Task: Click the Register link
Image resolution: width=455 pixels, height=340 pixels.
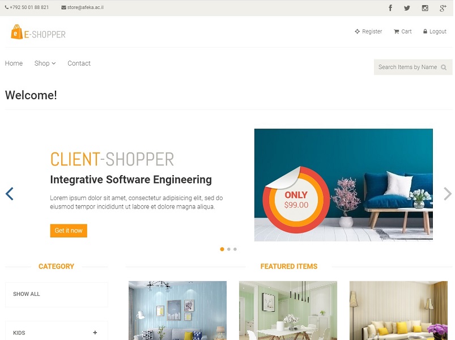Action: coord(368,31)
